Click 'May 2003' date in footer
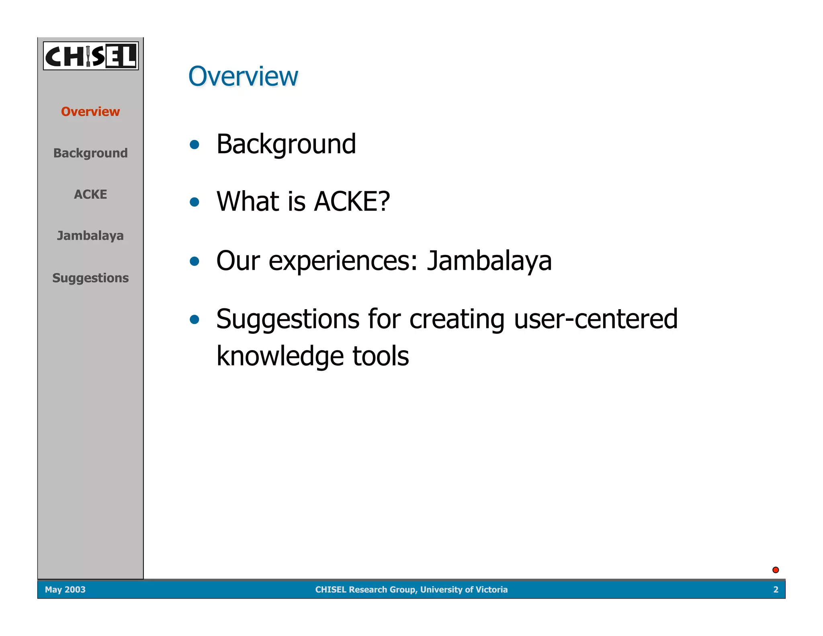This screenshot has width=823, height=636. tap(65, 589)
